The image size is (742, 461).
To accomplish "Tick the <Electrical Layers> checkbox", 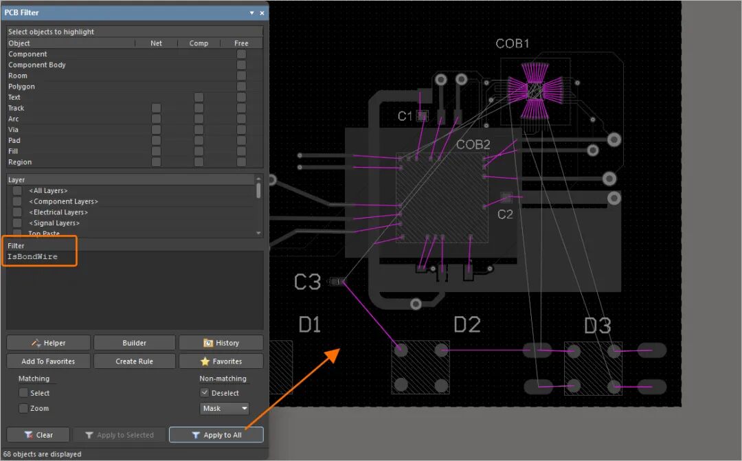I will click(x=17, y=212).
